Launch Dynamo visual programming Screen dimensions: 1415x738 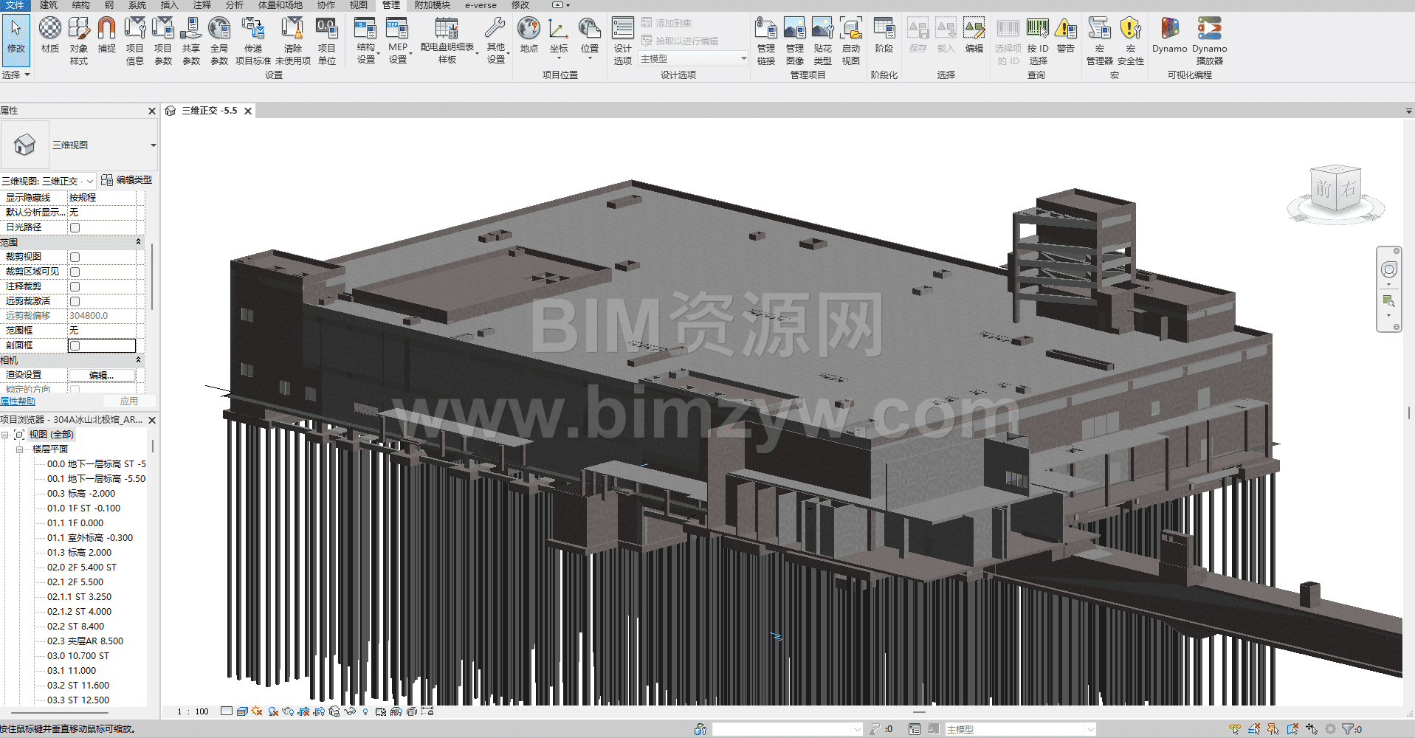(x=1170, y=35)
